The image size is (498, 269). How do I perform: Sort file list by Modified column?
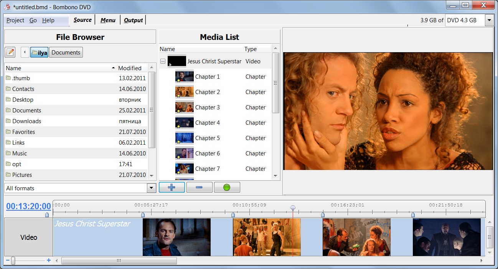click(x=132, y=68)
